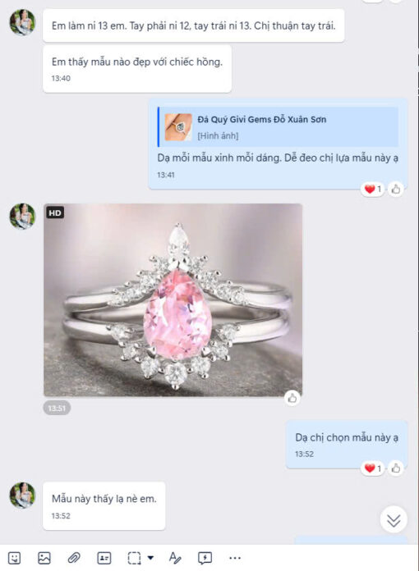Image resolution: width=419 pixels, height=571 pixels.
Task: Toggle like on 13:41 reply message
Action: (x=396, y=190)
